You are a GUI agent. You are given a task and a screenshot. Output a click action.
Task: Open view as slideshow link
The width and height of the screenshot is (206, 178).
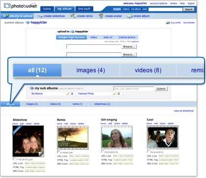184,111
